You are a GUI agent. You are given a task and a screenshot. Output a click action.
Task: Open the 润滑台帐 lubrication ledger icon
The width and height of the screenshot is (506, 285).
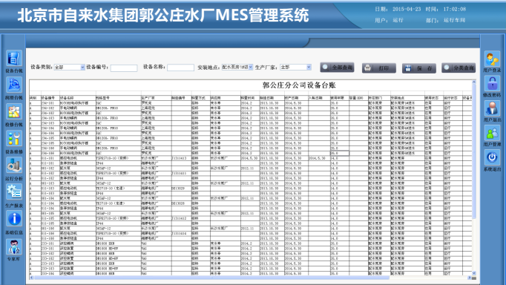tap(14, 85)
